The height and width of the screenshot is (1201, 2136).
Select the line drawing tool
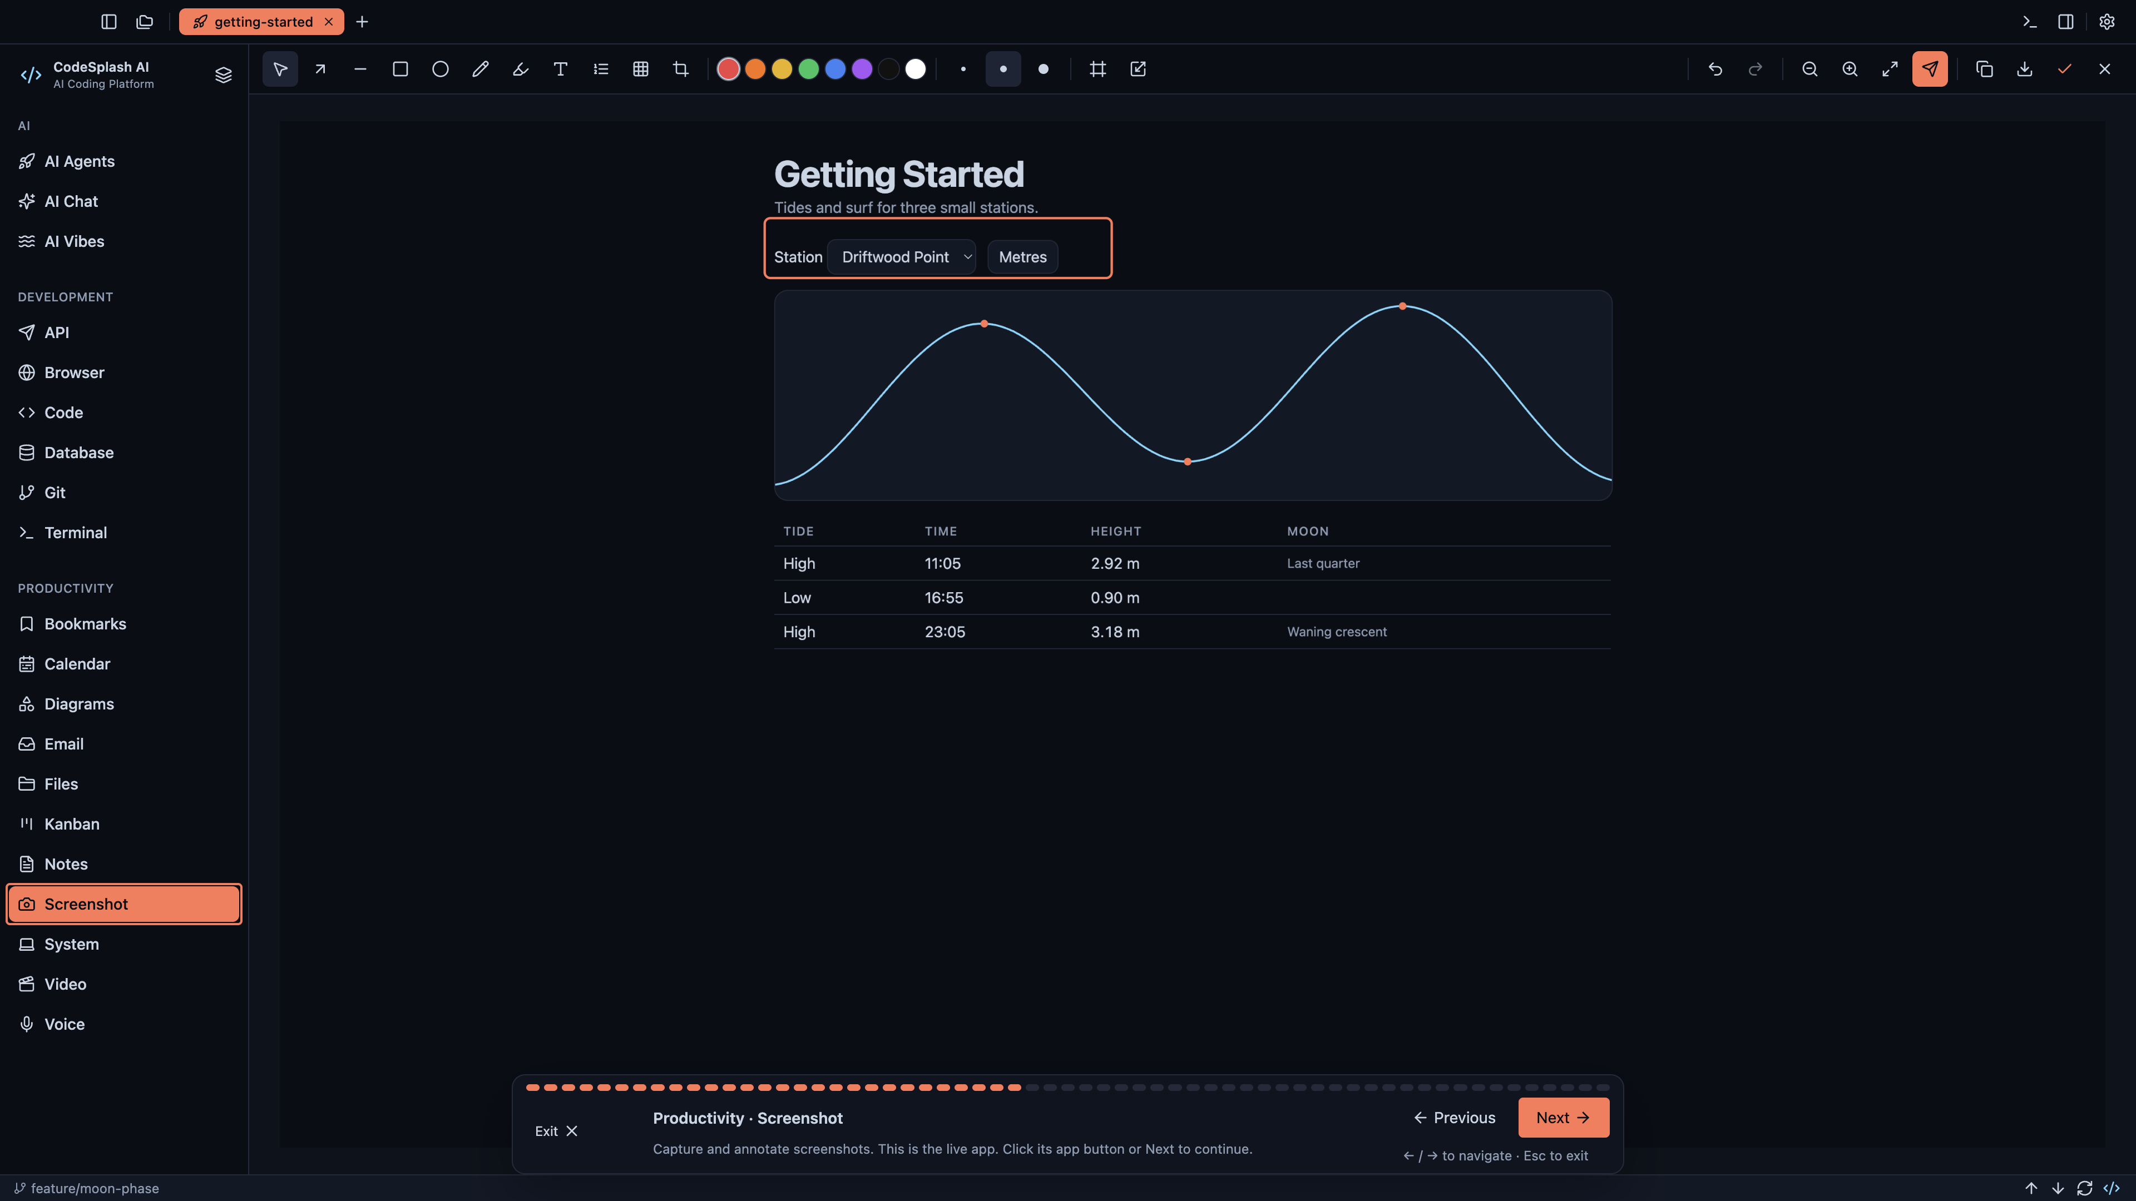tap(360, 69)
